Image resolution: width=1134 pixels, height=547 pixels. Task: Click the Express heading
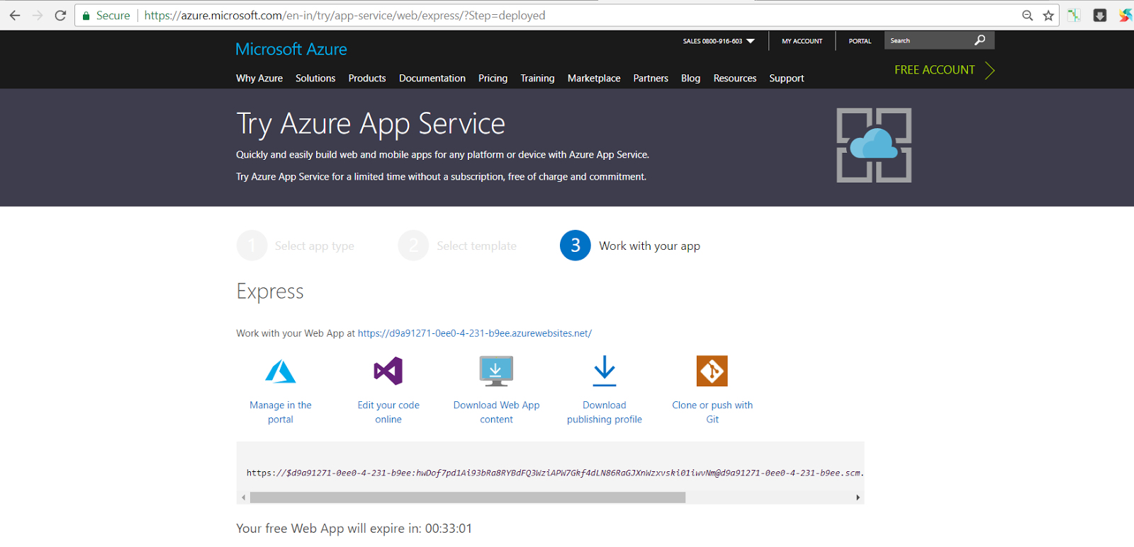click(270, 292)
